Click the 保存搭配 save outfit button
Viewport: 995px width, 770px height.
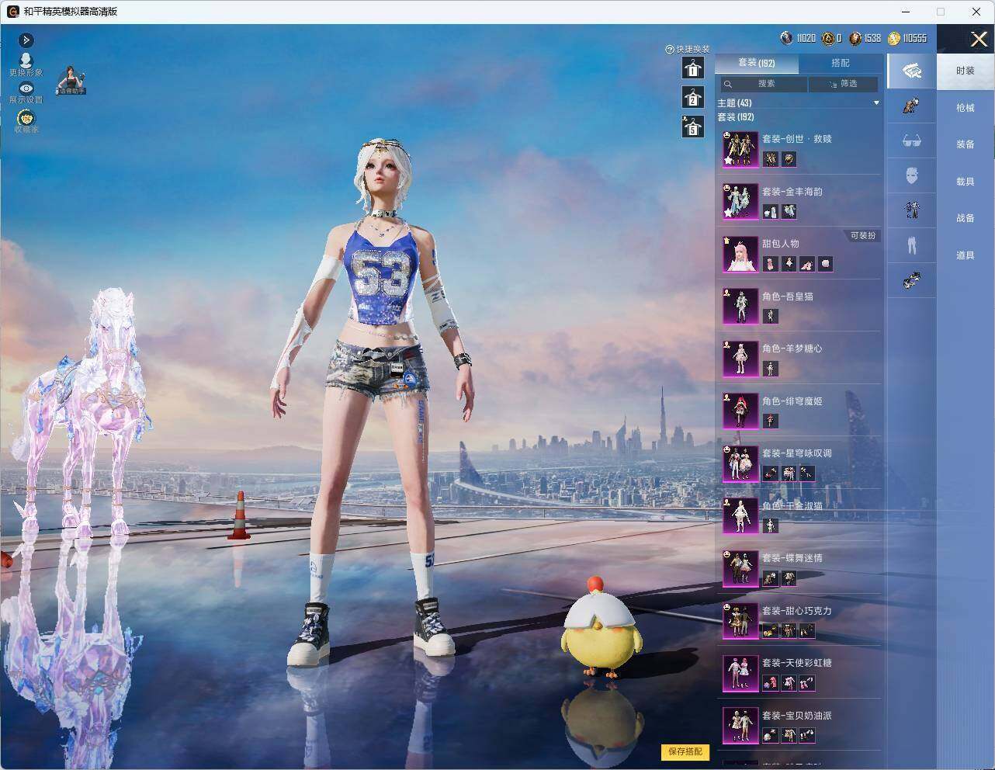685,751
